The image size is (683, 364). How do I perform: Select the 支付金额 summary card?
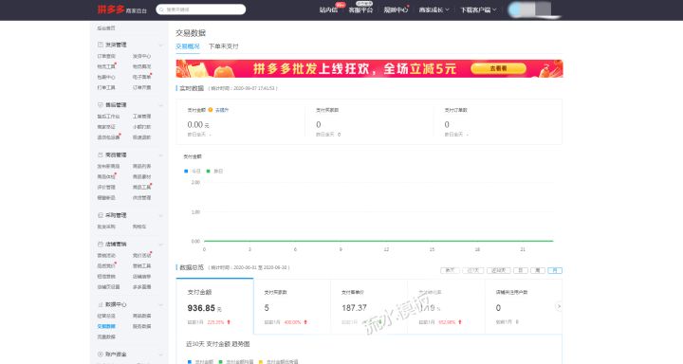[x=214, y=306]
